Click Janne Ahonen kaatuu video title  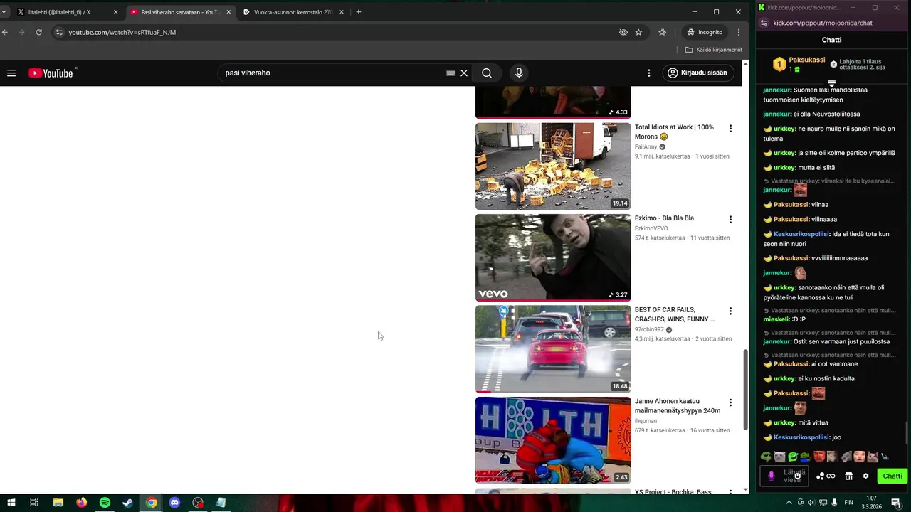click(678, 405)
